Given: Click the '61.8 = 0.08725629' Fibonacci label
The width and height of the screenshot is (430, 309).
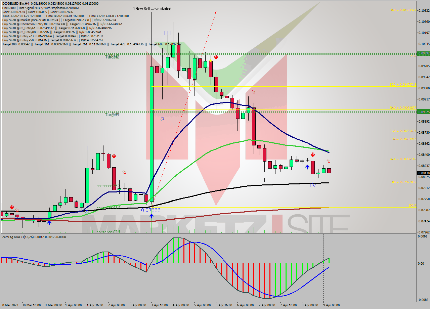Looking at the screenshot, I should coord(403,131).
